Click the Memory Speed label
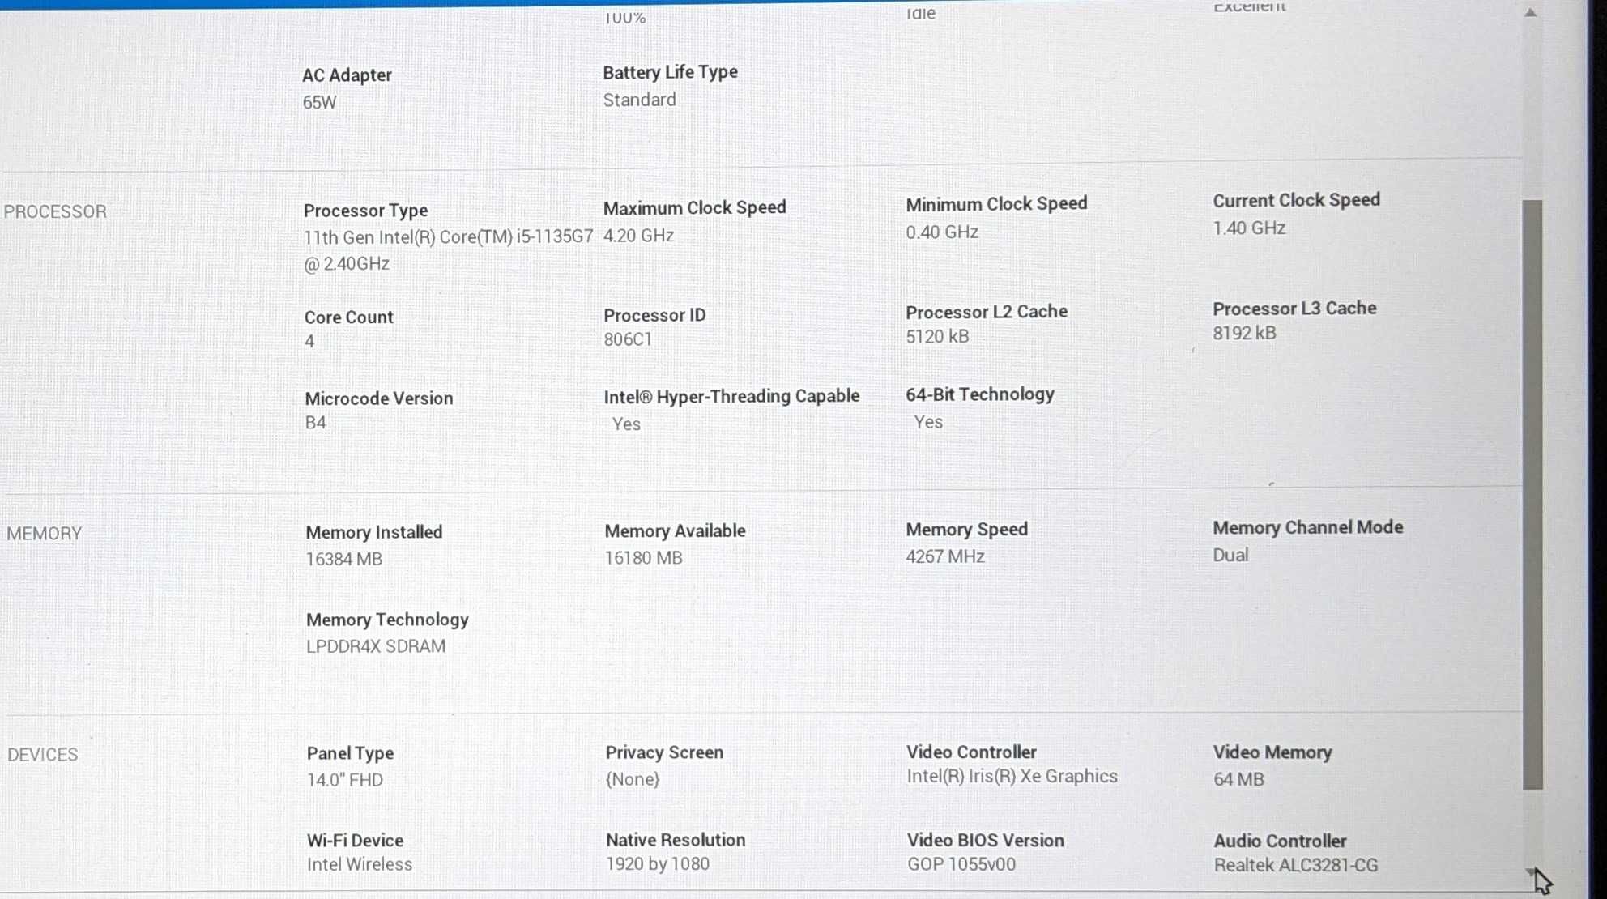 tap(966, 530)
